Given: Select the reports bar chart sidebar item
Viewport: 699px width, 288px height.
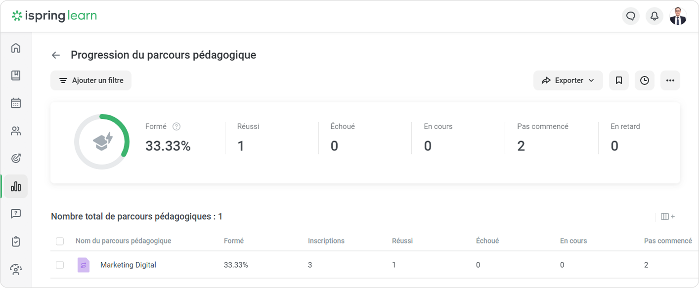Looking at the screenshot, I should point(16,187).
